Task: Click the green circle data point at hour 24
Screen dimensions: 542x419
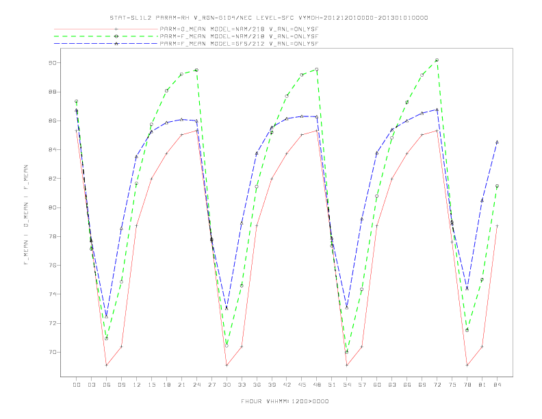Action: [196, 71]
